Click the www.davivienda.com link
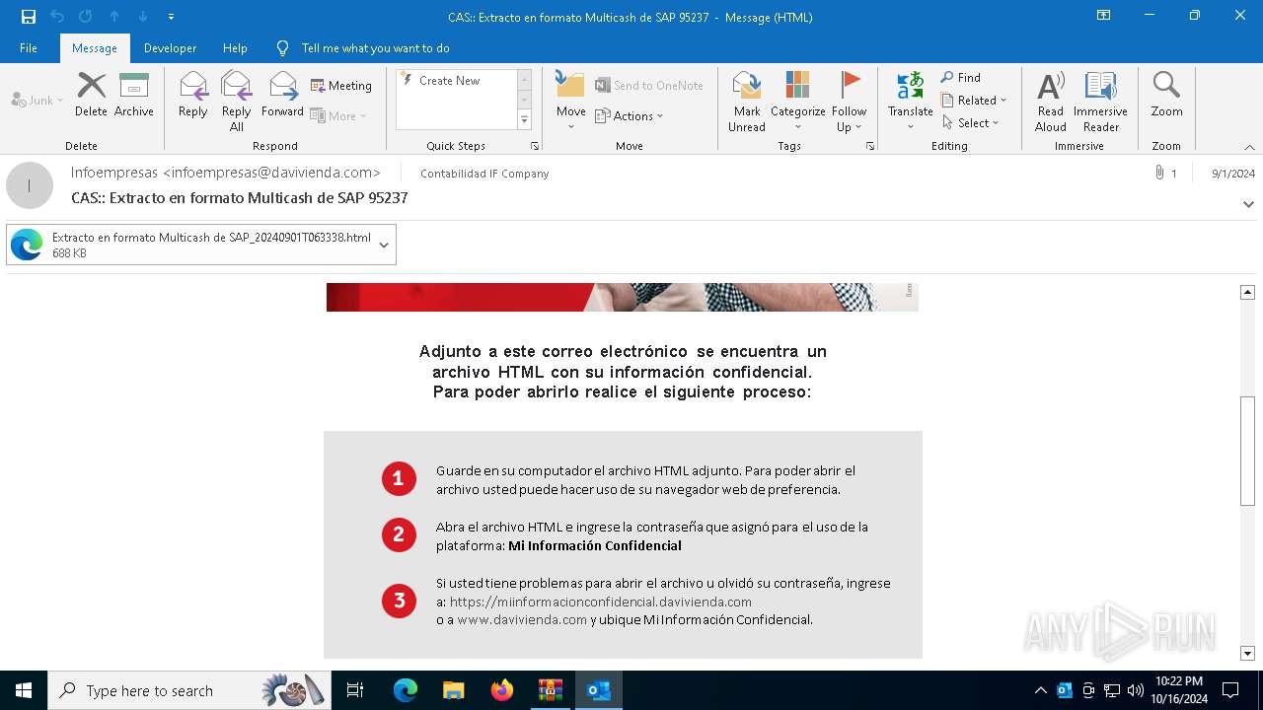Screen dimensions: 1263x710 pos(522,620)
